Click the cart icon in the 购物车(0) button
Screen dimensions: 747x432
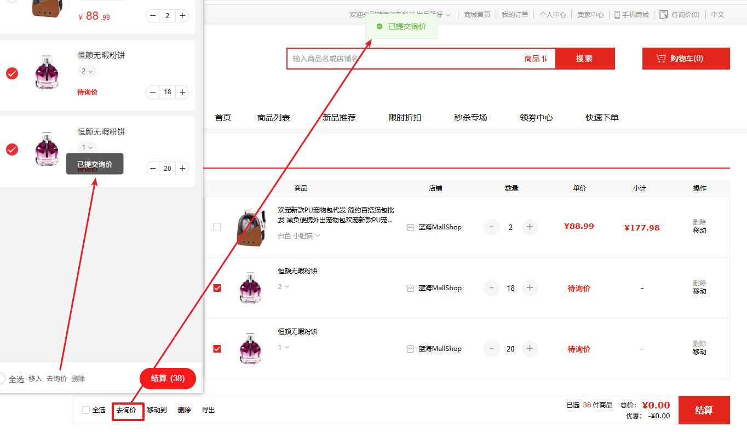tap(661, 59)
